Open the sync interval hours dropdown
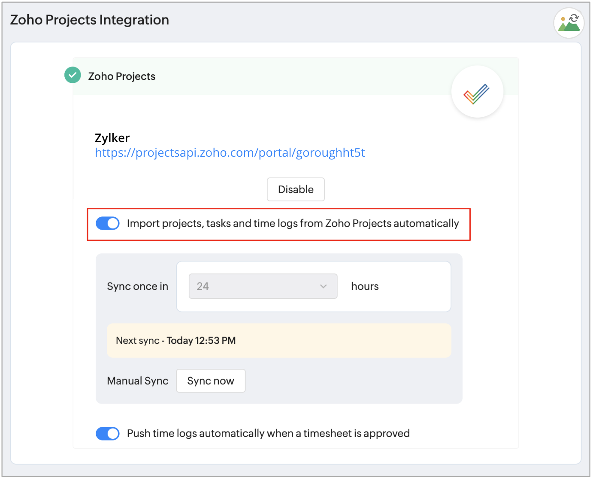The image size is (593, 480). pyautogui.click(x=263, y=286)
